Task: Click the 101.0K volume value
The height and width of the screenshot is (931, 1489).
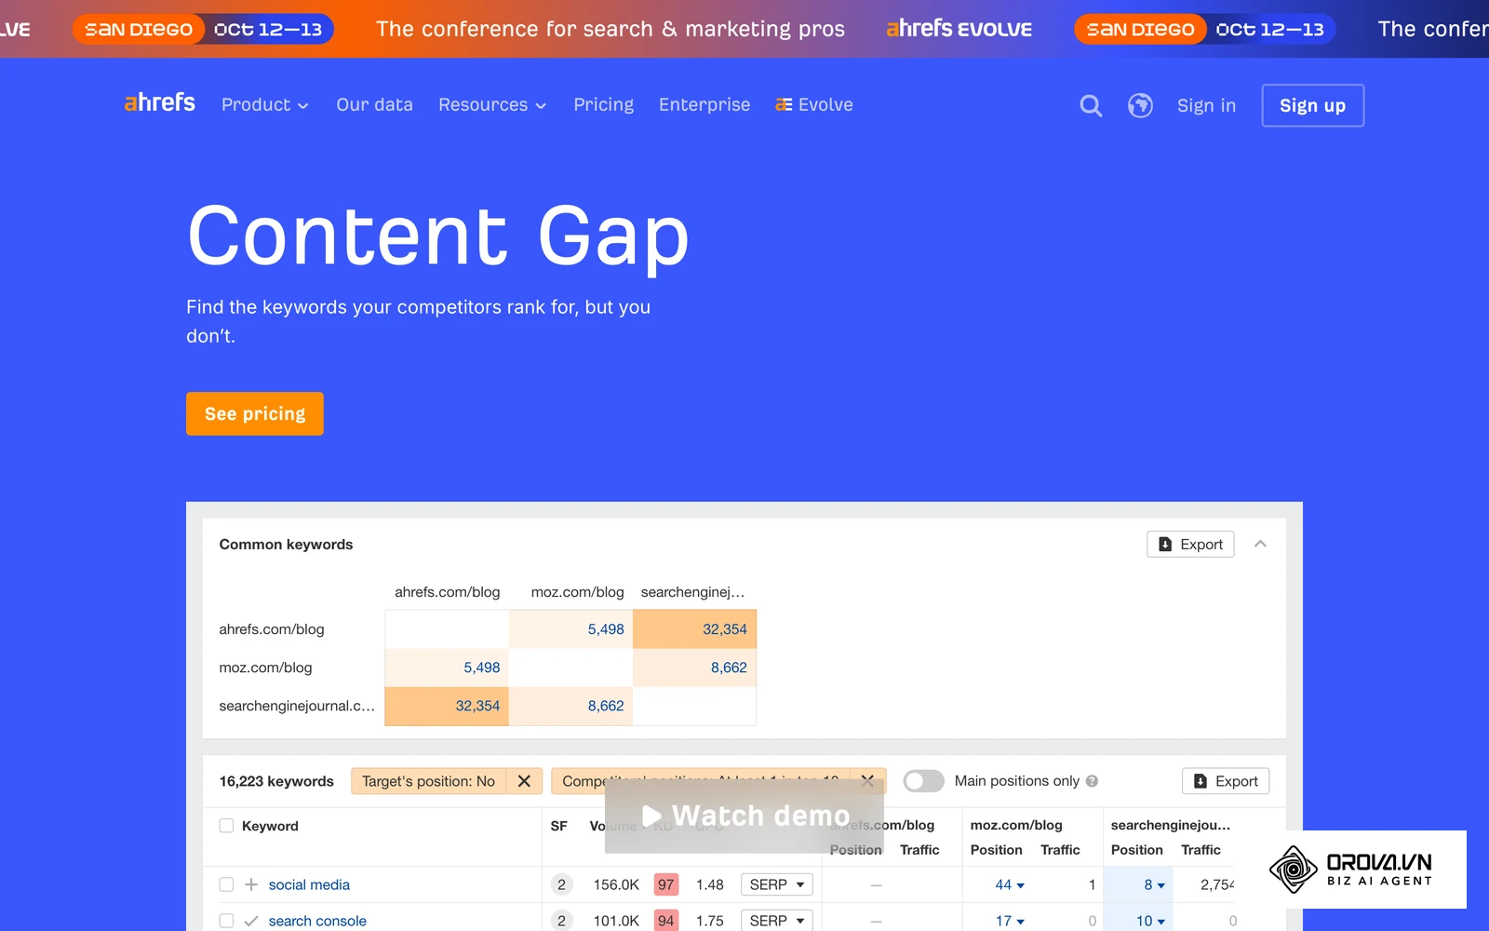Action: click(616, 921)
